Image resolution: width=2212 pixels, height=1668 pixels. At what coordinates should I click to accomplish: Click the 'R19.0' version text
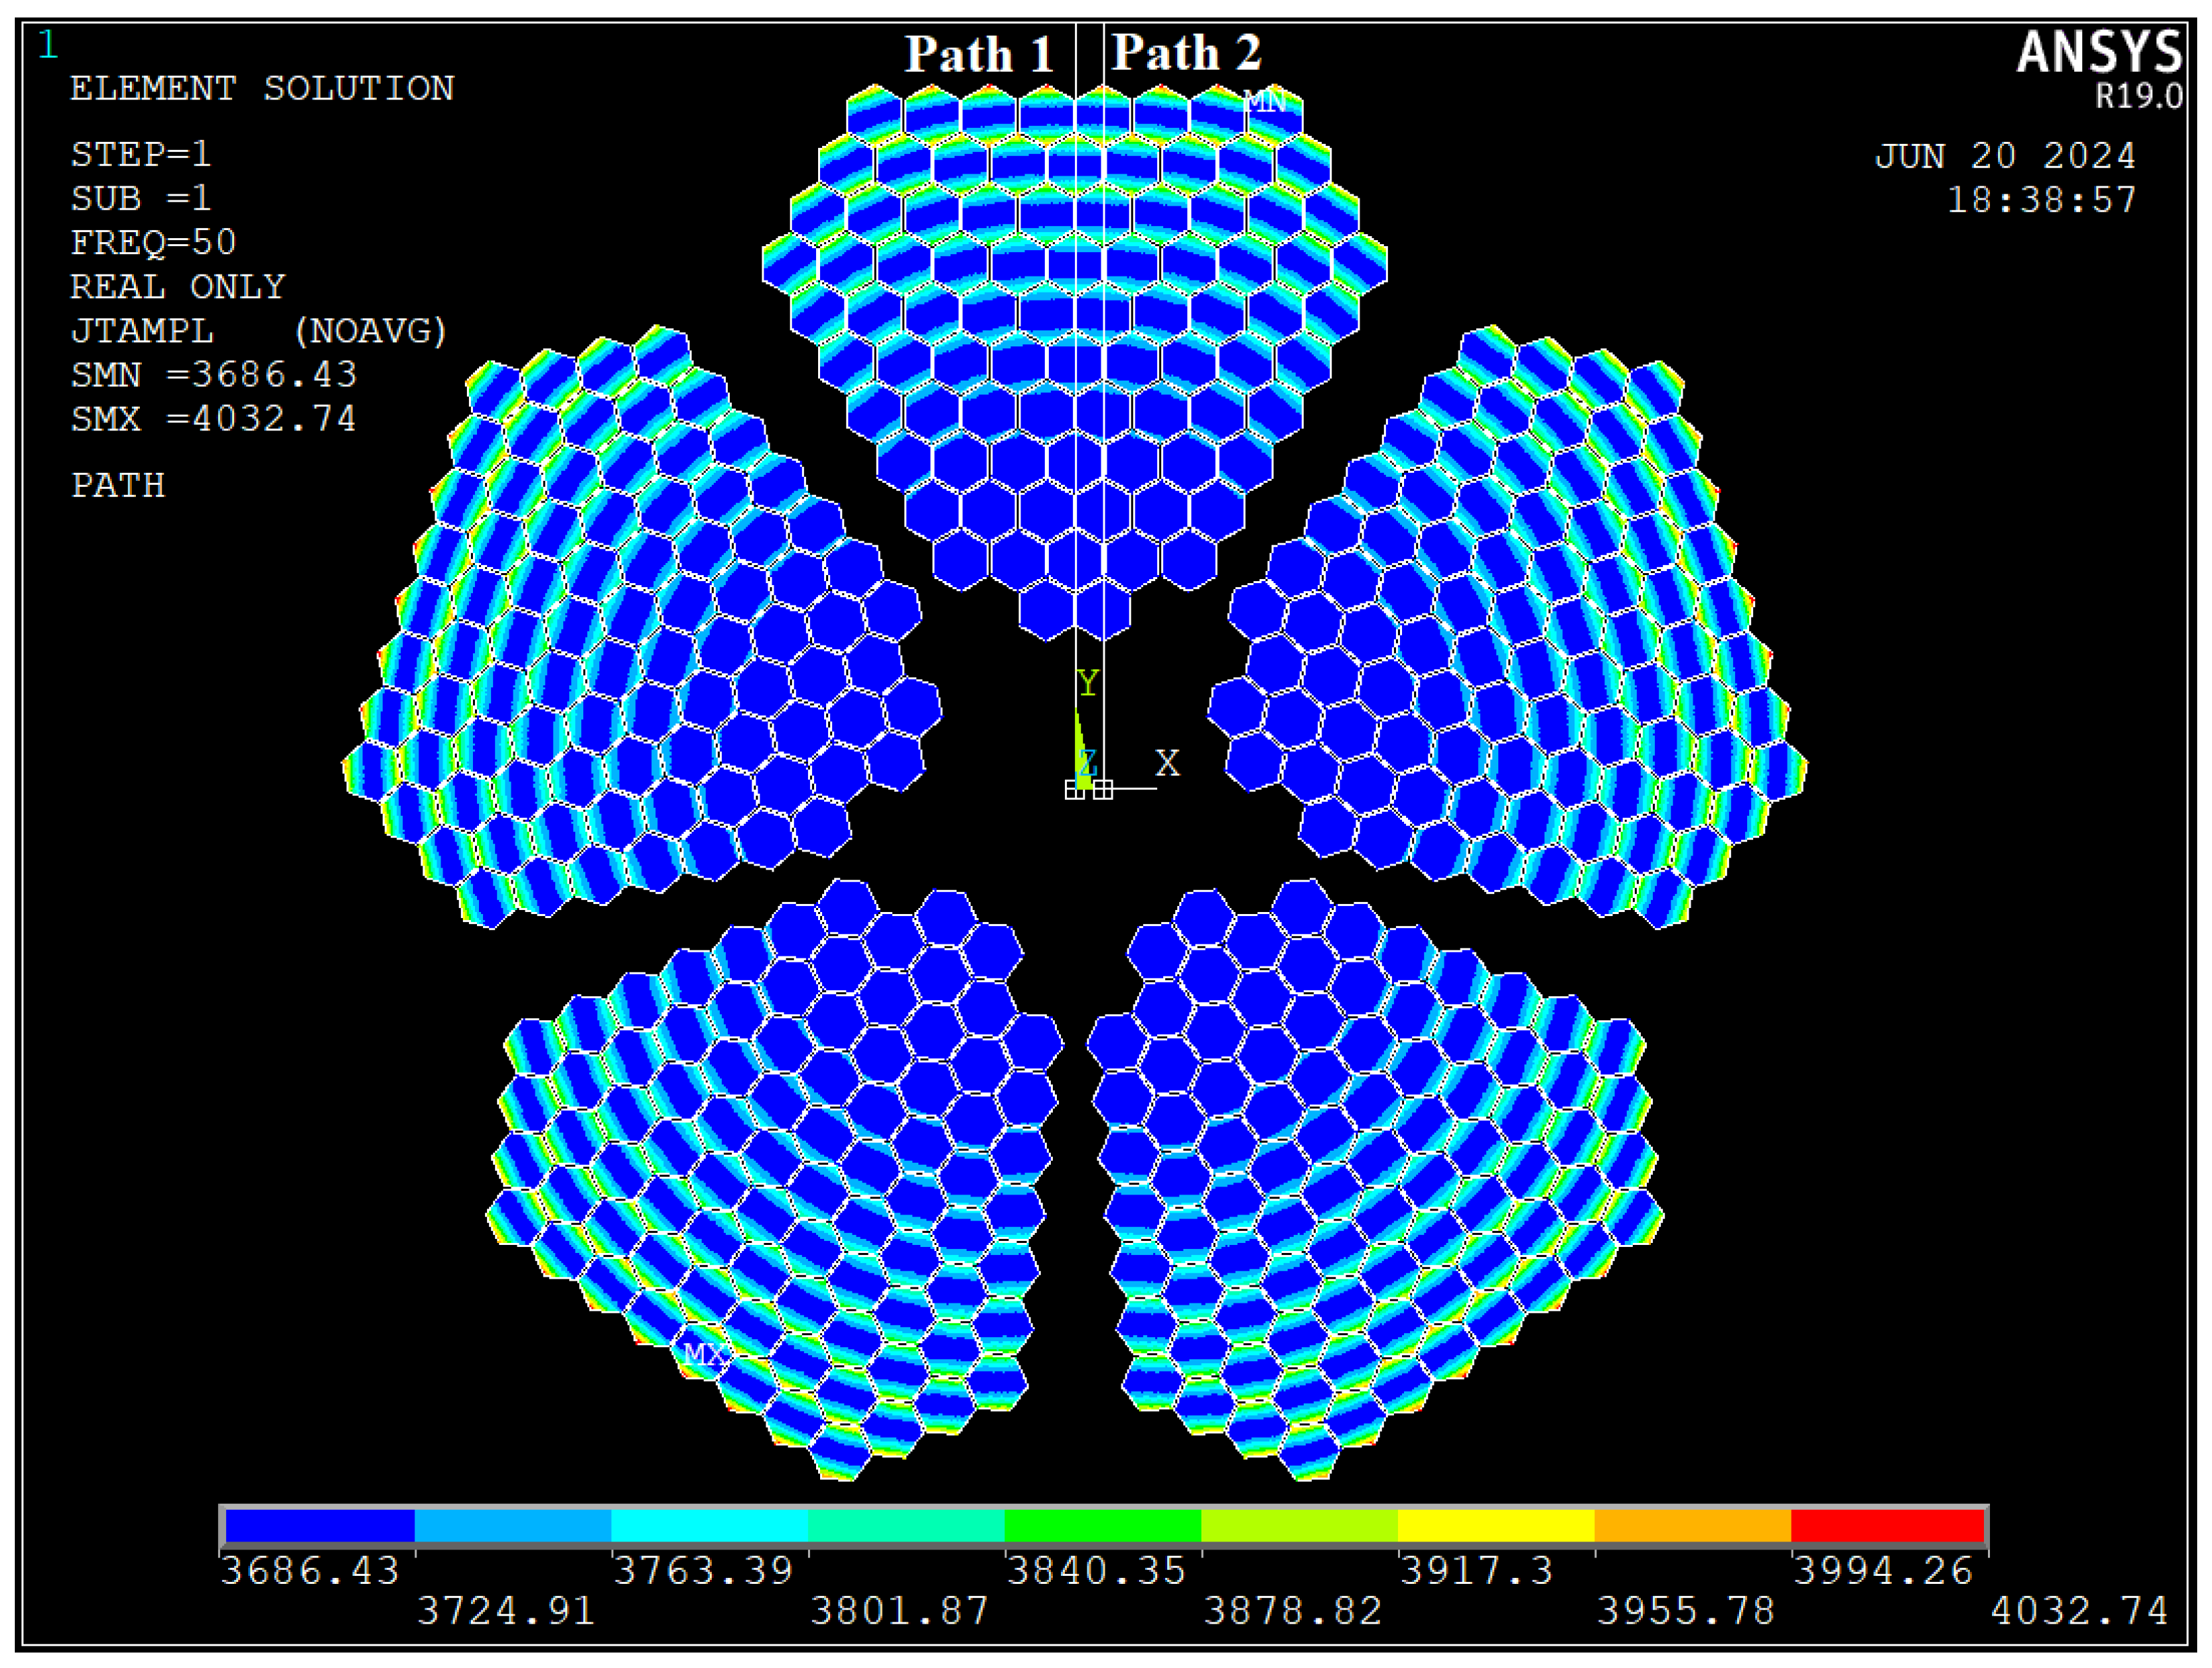(x=2139, y=96)
